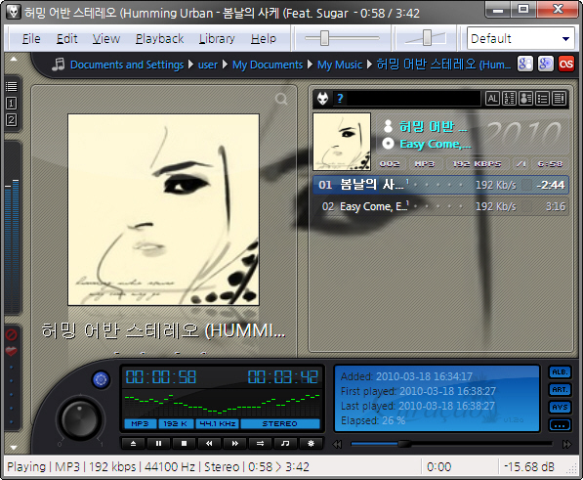583x480 pixels.
Task: Toggle the ALB. panel button
Action: (x=560, y=372)
